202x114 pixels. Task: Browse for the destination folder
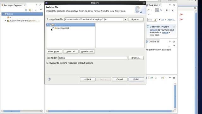tap(136, 58)
